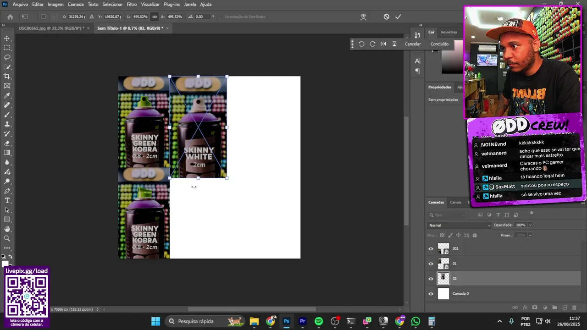587x330 pixels.
Task: Switch to the Canais tab
Action: [x=455, y=202]
